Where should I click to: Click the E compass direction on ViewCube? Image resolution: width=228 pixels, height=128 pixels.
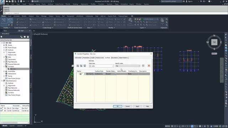(x=221, y=42)
